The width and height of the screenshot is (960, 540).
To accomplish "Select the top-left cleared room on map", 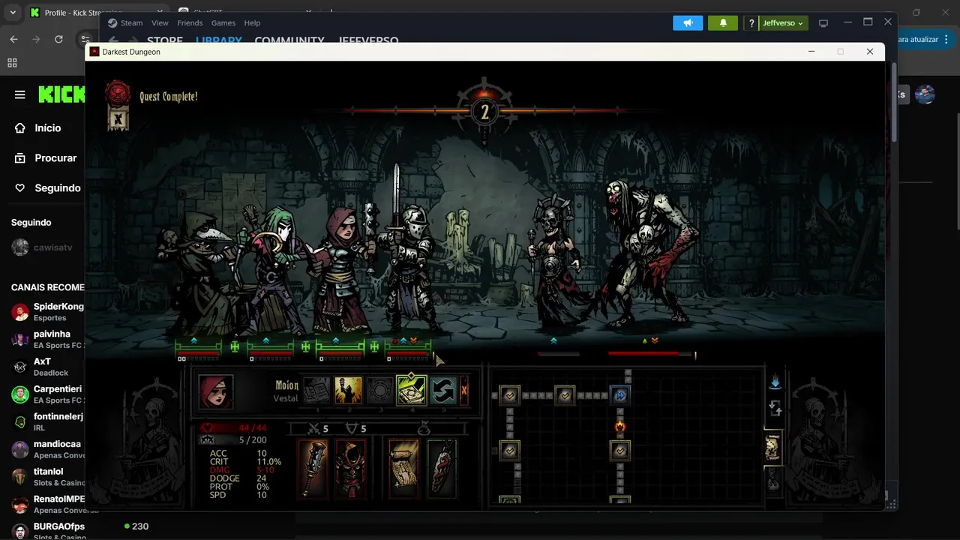I will click(510, 395).
